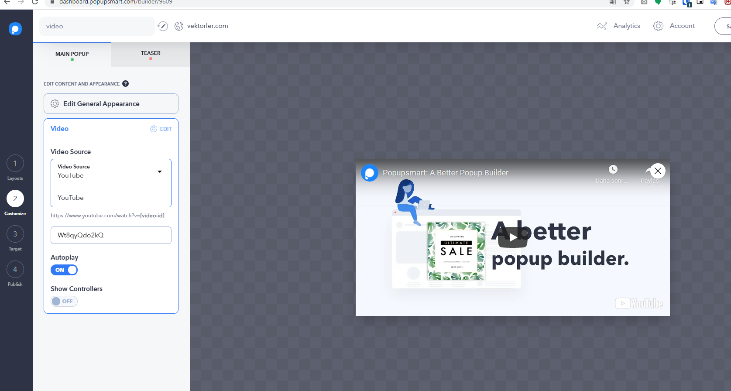
Task: Click the video ID field "Wt8qyQdo2kQ"
Action: (111, 235)
